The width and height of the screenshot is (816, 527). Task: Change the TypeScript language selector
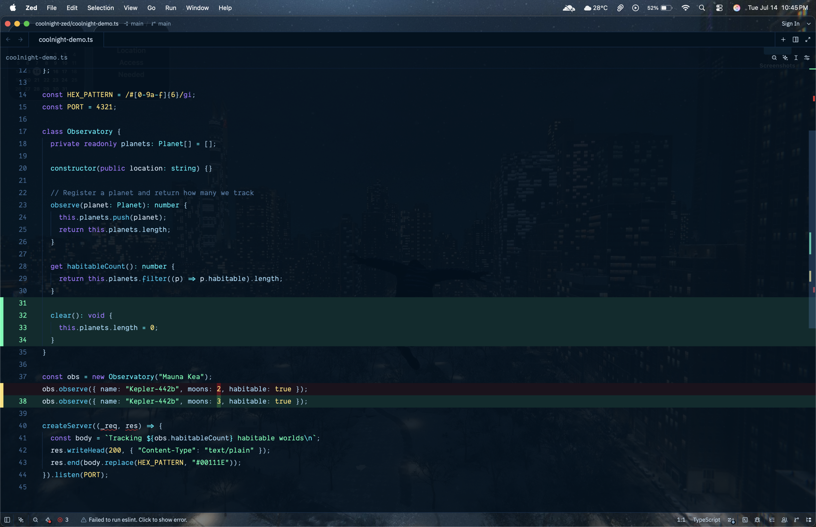click(x=706, y=520)
